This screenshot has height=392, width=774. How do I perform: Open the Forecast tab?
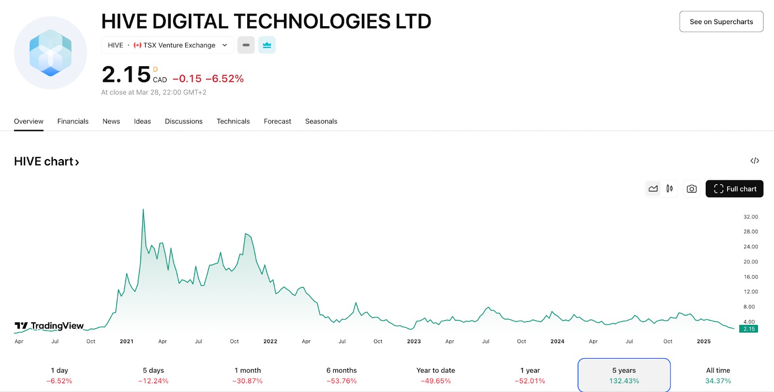click(x=278, y=121)
